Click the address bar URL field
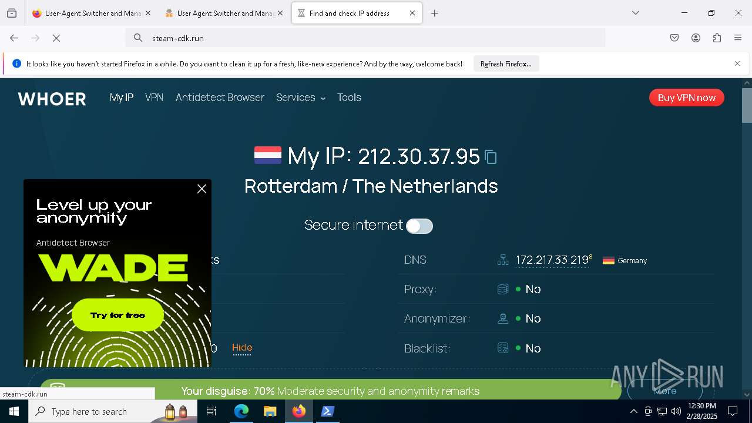The height and width of the screenshot is (423, 752). click(365, 38)
